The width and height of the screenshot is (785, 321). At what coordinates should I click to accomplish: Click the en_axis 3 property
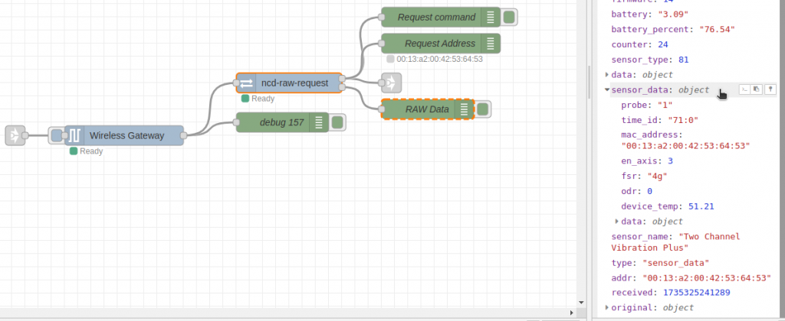coord(647,161)
